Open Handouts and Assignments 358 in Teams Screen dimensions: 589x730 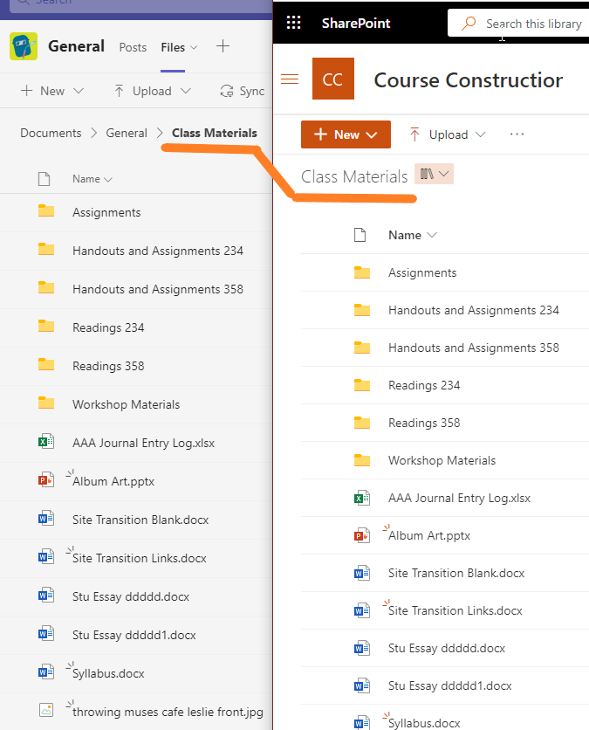(158, 290)
